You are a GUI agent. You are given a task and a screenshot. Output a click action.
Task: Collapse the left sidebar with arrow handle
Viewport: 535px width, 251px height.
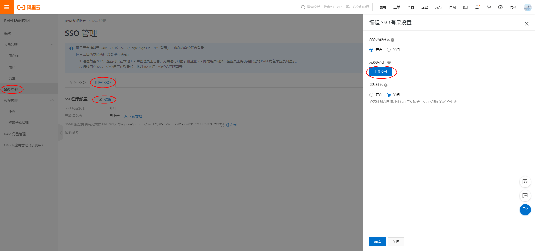[x=60, y=133]
